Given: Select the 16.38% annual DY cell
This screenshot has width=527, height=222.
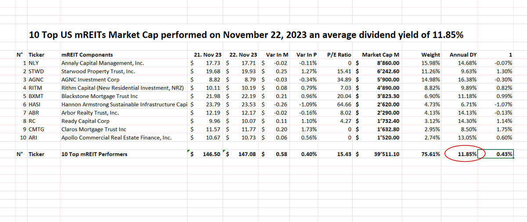Looking at the screenshot, I should (x=467, y=80).
